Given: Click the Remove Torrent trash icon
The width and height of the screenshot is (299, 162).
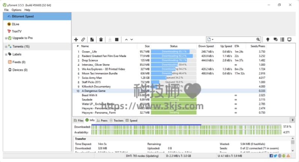Looking at the screenshot, I should click(101, 39).
